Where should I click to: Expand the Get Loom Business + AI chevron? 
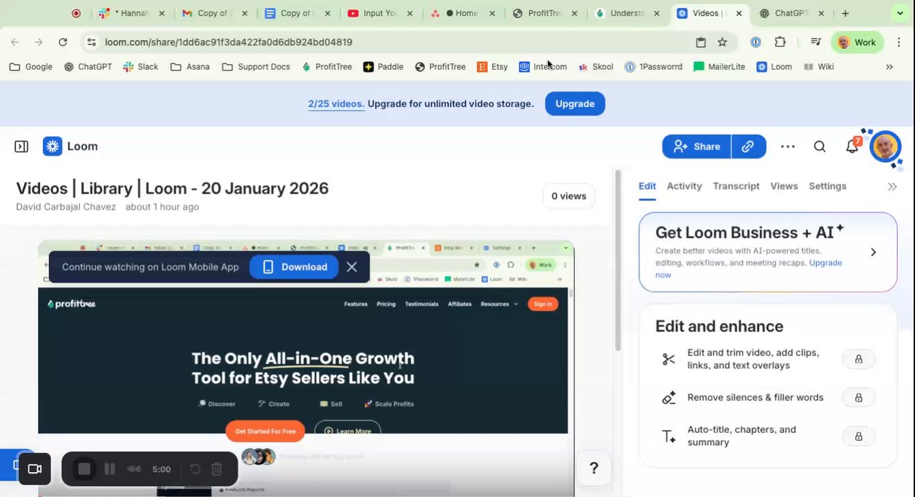[873, 252]
